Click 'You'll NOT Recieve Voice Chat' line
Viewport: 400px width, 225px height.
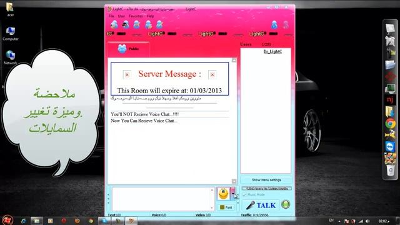(144, 114)
